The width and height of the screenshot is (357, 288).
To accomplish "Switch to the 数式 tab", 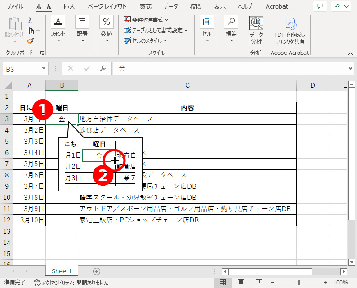I will [x=146, y=6].
